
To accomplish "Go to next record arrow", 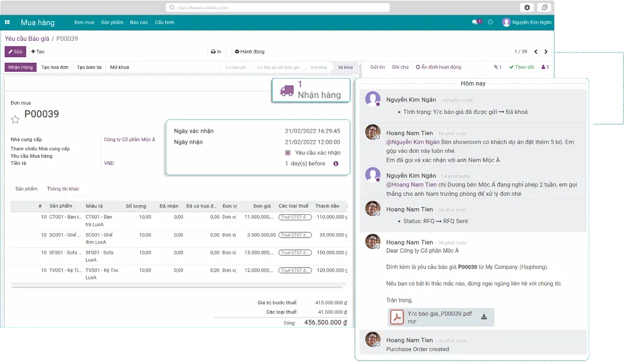I will tap(546, 52).
